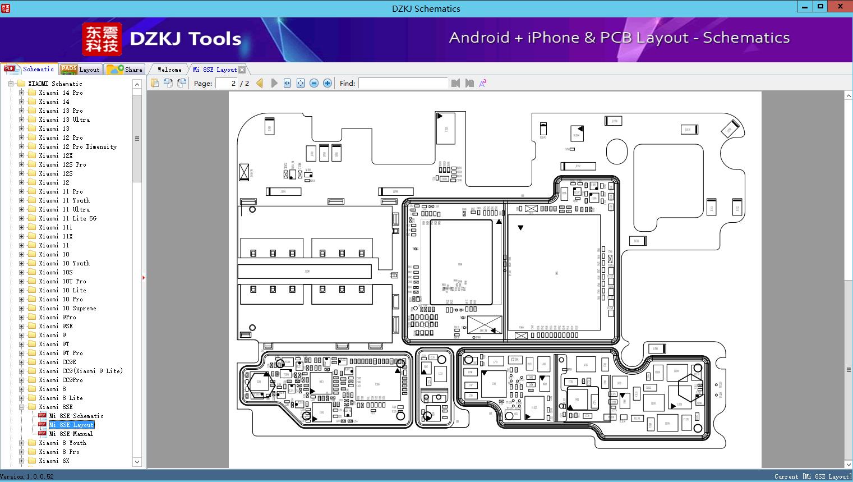
Task: Toggle the match case search option
Action: coord(483,83)
